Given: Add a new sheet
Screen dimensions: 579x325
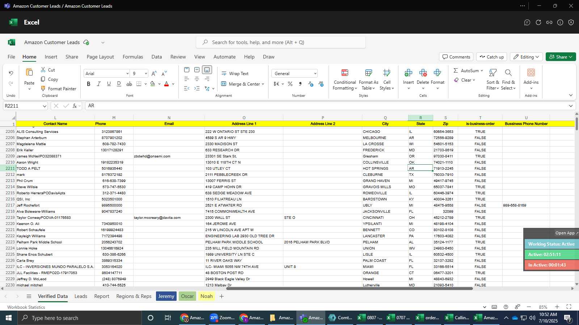Looking at the screenshot, I should 221,296.
